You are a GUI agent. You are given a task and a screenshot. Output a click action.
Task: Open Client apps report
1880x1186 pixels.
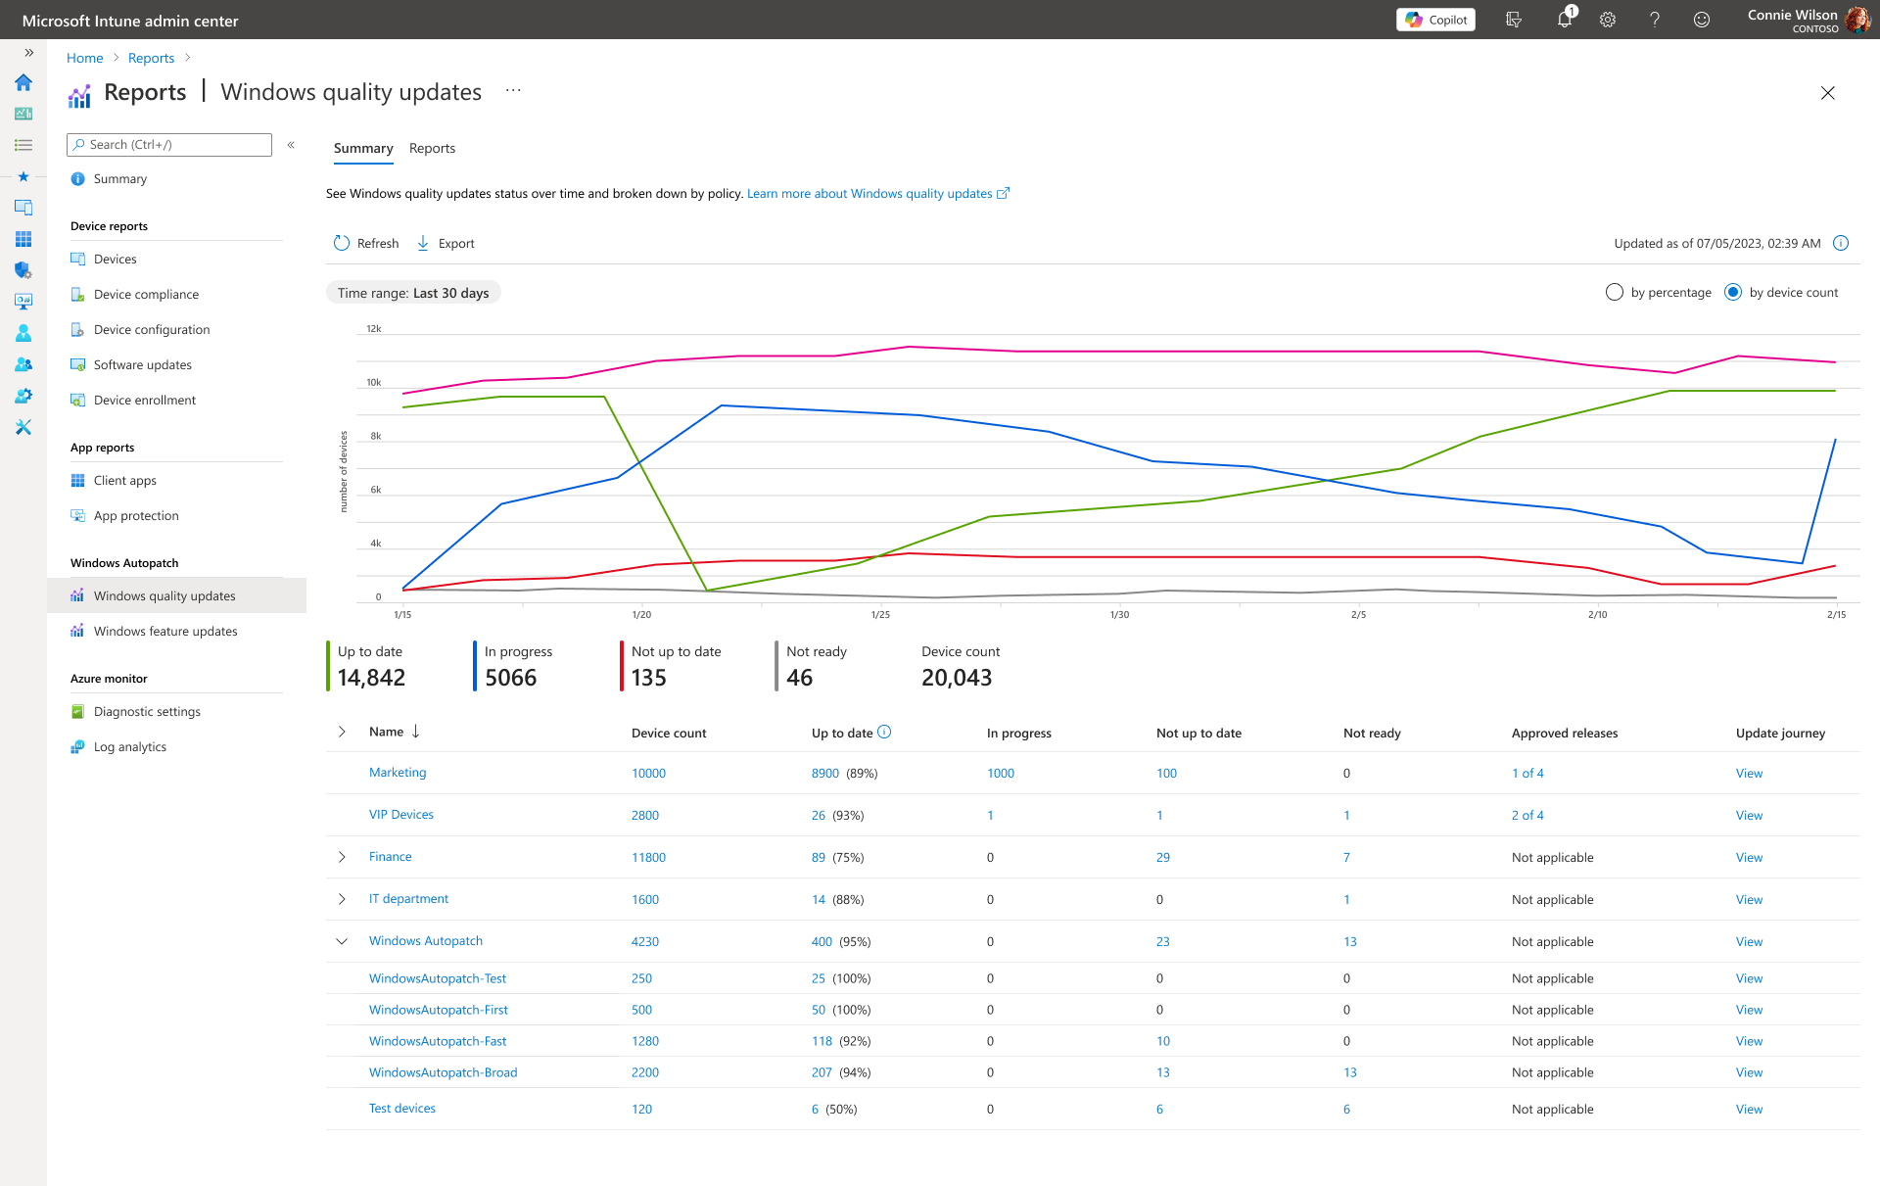point(124,481)
